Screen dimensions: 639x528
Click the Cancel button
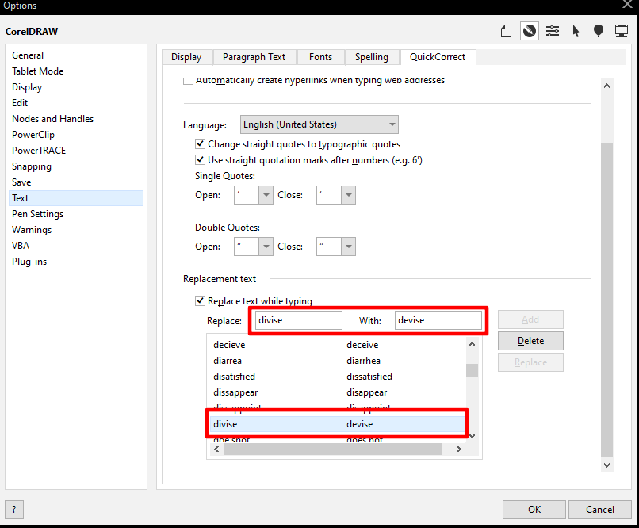tap(600, 510)
